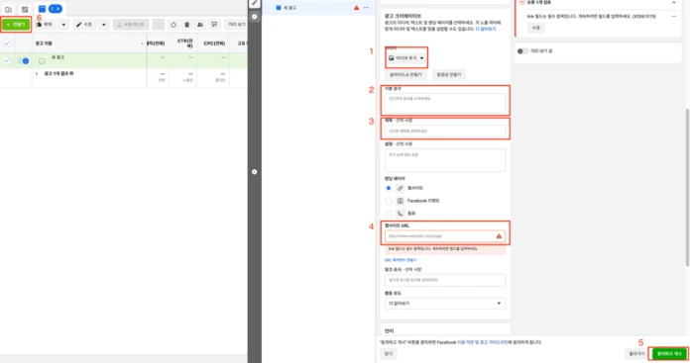Toggle the 미리 보기 preview switch
Image resolution: width=690 pixels, height=363 pixels.
pyautogui.click(x=522, y=50)
